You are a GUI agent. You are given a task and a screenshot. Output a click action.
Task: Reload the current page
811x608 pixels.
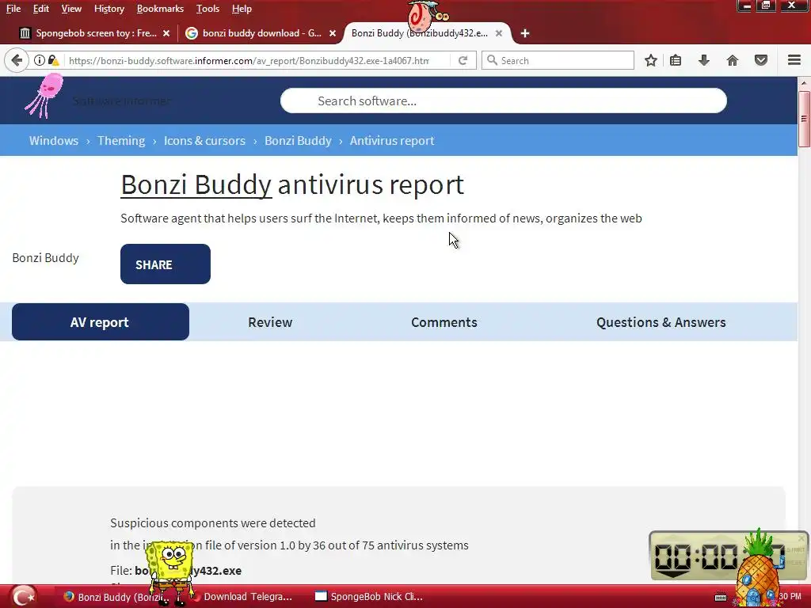tap(463, 60)
